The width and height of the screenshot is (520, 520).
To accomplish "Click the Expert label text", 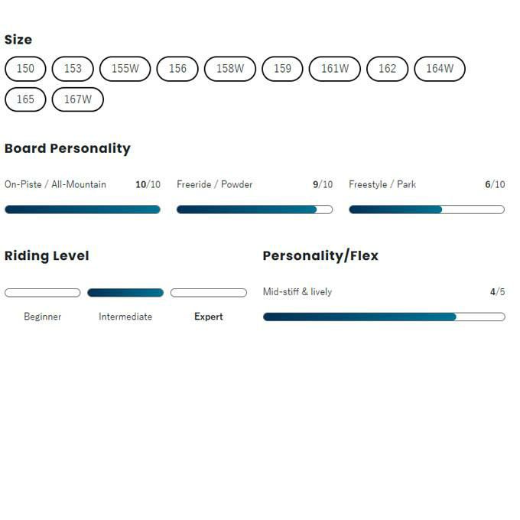I will 209,317.
